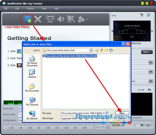Show next menu template arrow
156x135 pixels.
(x=152, y=31)
